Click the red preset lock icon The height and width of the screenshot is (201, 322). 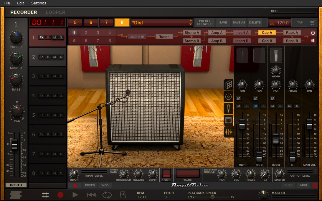[75, 185]
